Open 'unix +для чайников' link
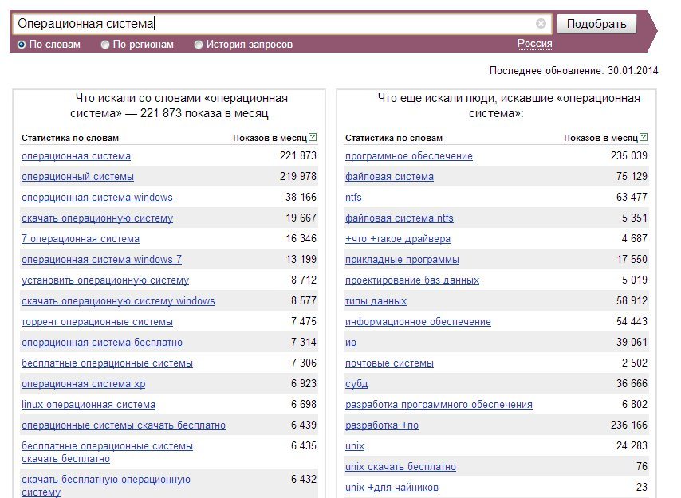Image resolution: width=681 pixels, height=498 pixels. point(392,488)
